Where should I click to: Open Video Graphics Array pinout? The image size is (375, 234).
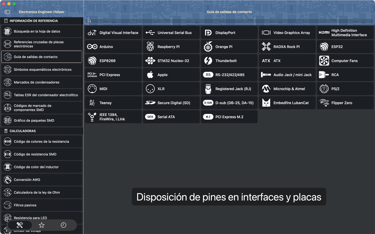click(287, 33)
